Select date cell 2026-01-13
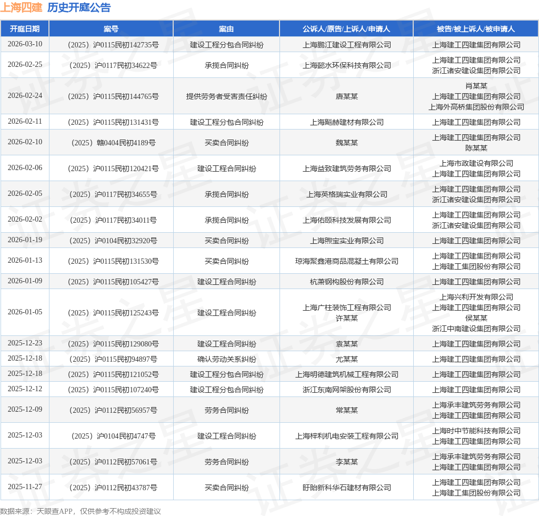This screenshot has height=516, width=539. (x=25, y=261)
